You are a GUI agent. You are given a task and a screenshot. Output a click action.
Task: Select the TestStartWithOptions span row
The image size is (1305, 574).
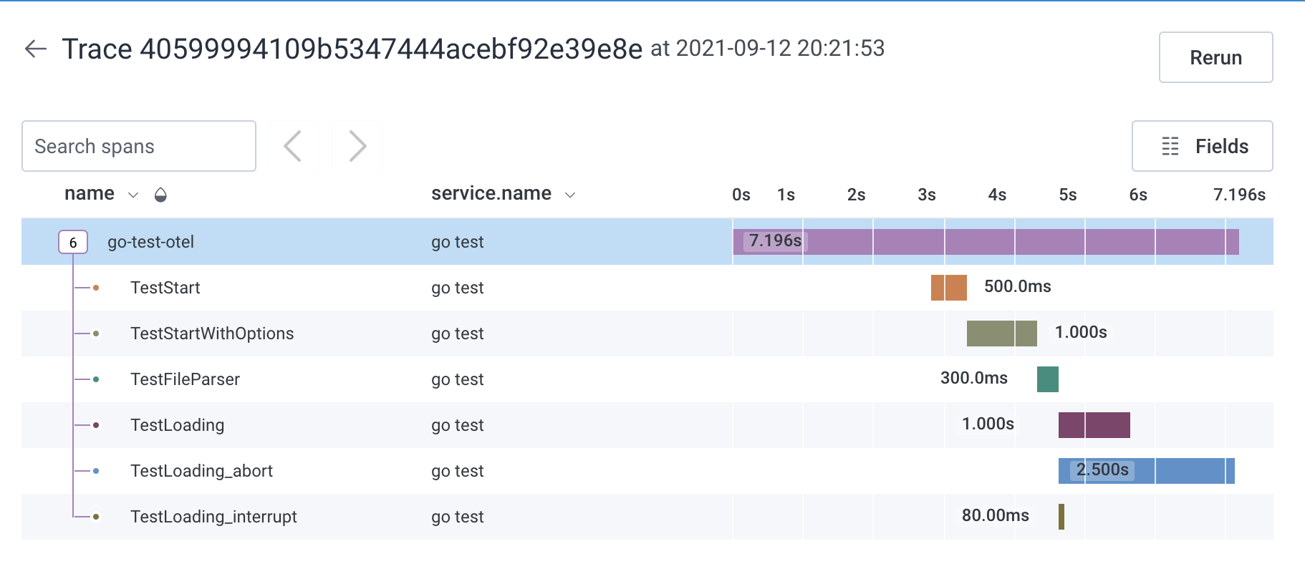[212, 334]
